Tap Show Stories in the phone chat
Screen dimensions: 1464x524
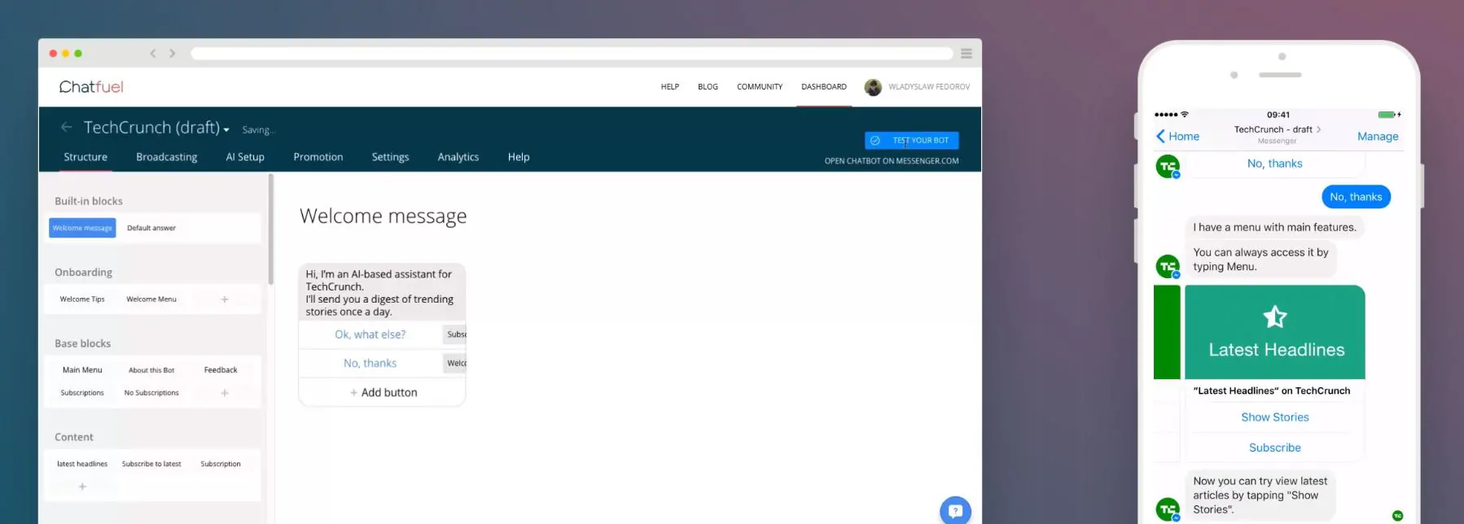(x=1275, y=417)
